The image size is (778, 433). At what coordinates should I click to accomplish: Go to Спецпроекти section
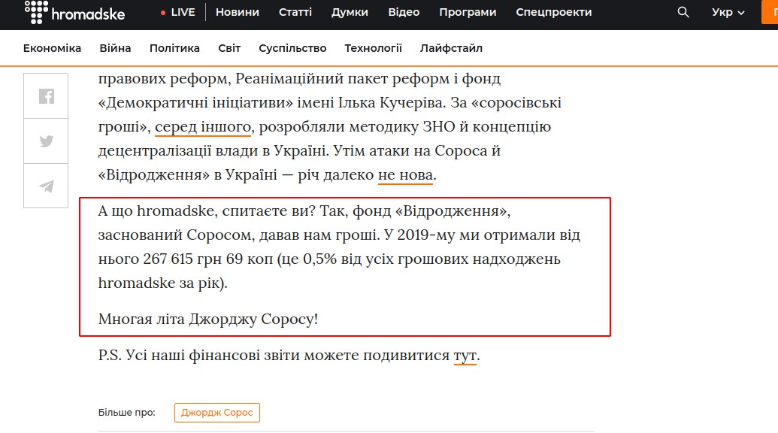(x=554, y=12)
